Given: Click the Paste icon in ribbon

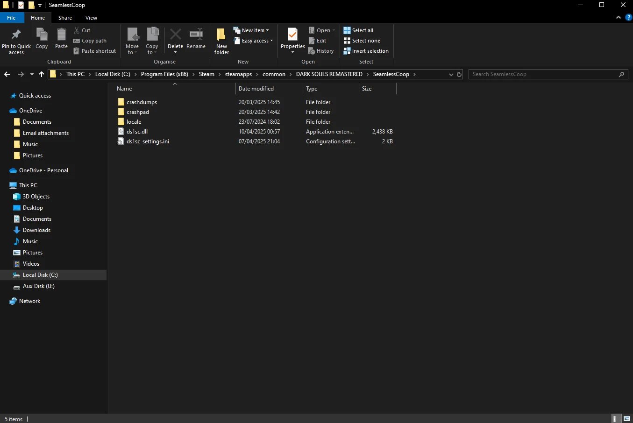Looking at the screenshot, I should pyautogui.click(x=61, y=35).
